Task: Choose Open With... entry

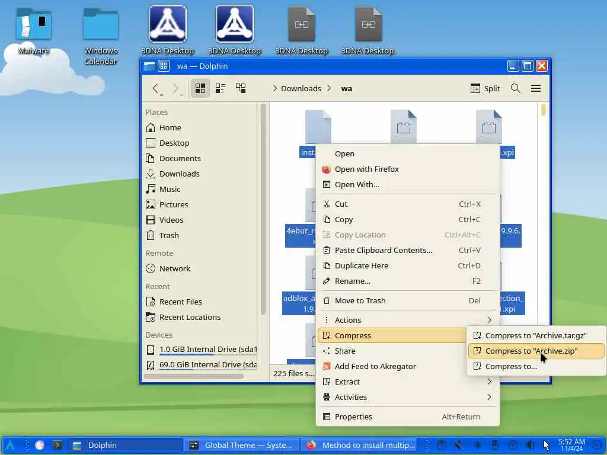Action: click(407, 185)
